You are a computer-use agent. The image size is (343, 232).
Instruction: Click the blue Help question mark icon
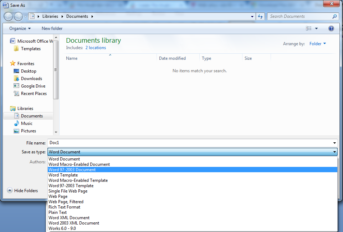[x=331, y=28]
